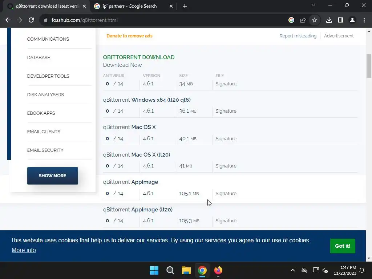Click the padlock site info icon

coord(46,20)
